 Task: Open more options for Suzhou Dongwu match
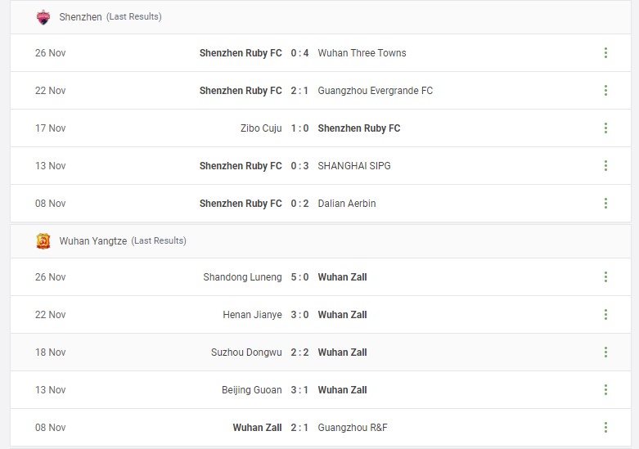tap(605, 352)
